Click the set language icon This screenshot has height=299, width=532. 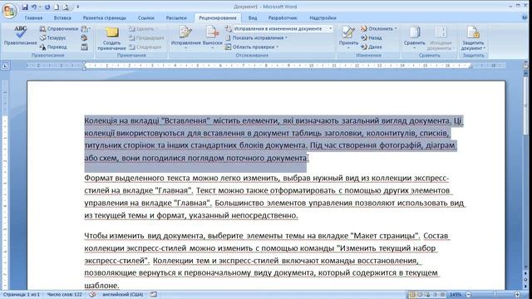(85, 38)
